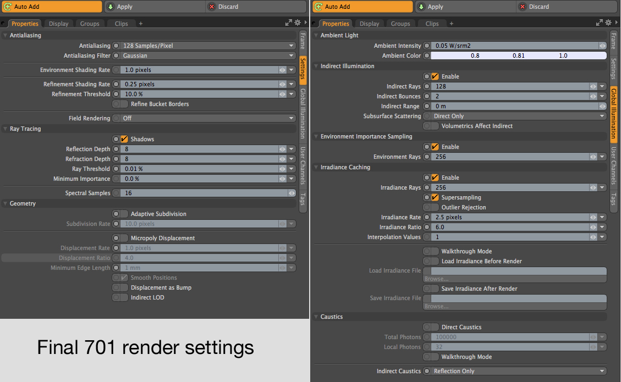Switch to the Groups tab in left panel
The image size is (621, 382).
[x=90, y=24]
